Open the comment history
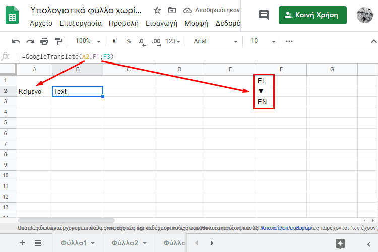This screenshot has width=378, height=252. [x=264, y=15]
